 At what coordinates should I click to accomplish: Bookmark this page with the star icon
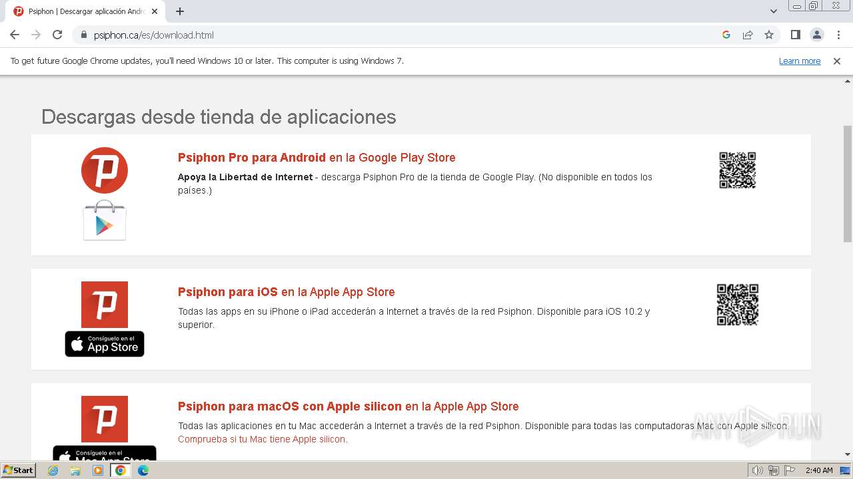[x=769, y=35]
